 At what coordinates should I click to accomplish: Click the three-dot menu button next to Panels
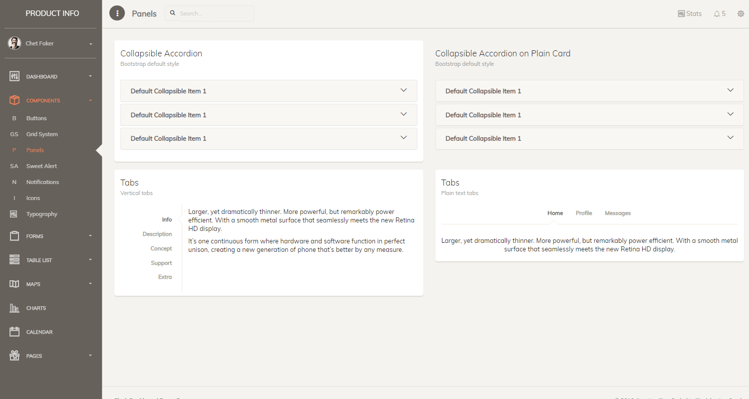(x=117, y=13)
